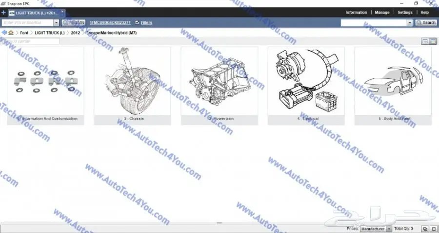The image size is (439, 233).
Task: Click the overlapping windows icon in status bar
Action: coord(425,229)
